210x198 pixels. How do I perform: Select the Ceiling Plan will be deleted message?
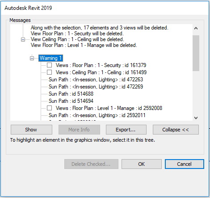pos(77,39)
